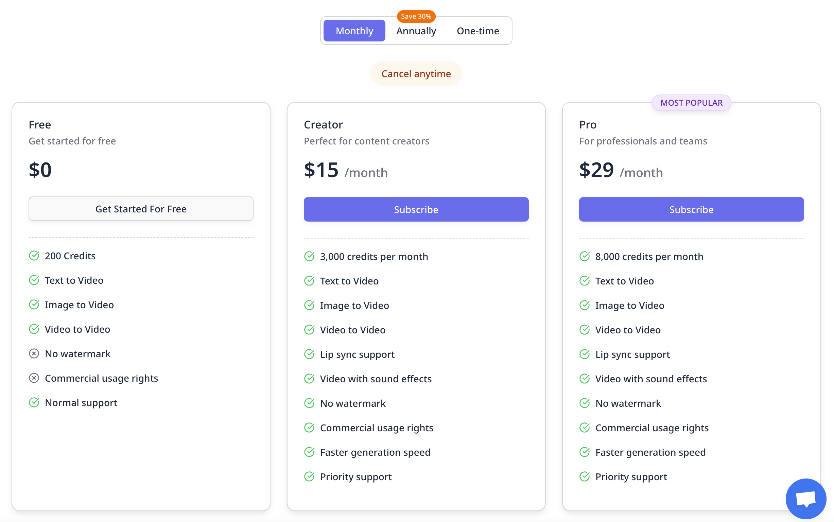
Task: Click the X icon beside Commercial usage rights
Action: click(34, 378)
